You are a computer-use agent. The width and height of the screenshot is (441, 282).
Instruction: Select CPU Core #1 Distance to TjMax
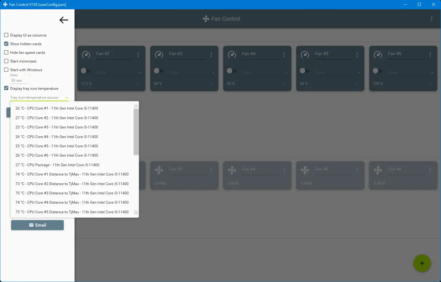72,174
